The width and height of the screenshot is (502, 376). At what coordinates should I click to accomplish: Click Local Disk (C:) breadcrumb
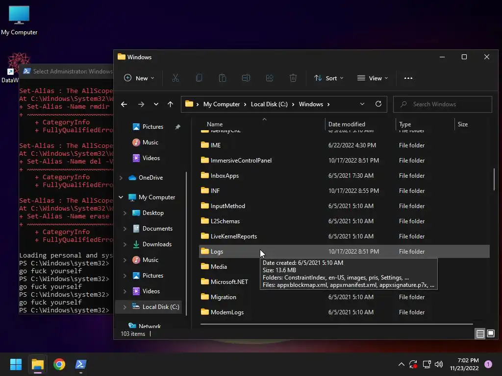tap(269, 104)
